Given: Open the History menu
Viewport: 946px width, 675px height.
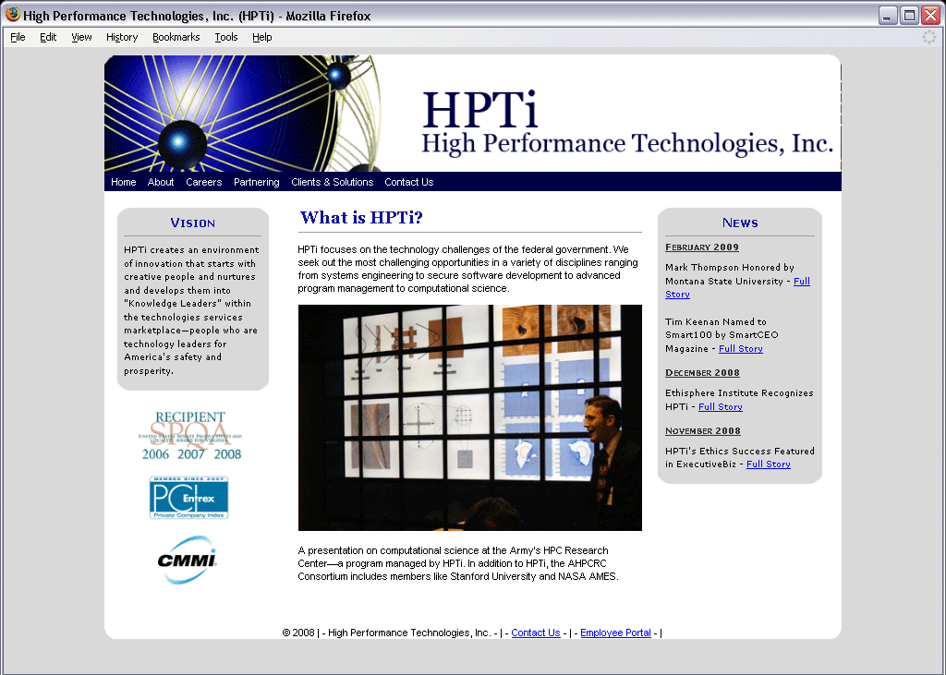Looking at the screenshot, I should click(x=122, y=37).
